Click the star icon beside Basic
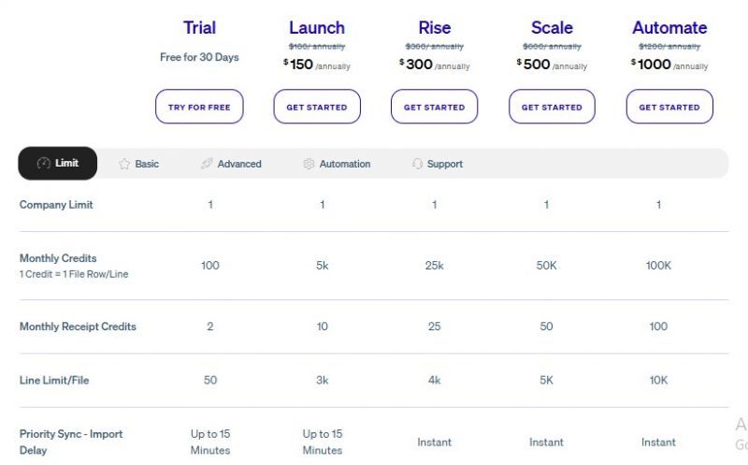 pos(124,164)
